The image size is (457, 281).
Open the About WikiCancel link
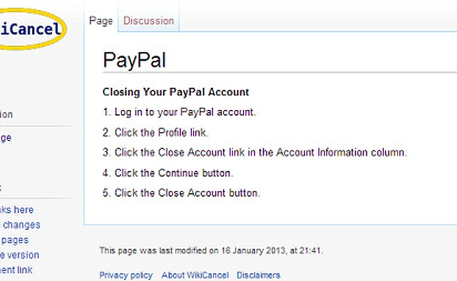195,275
